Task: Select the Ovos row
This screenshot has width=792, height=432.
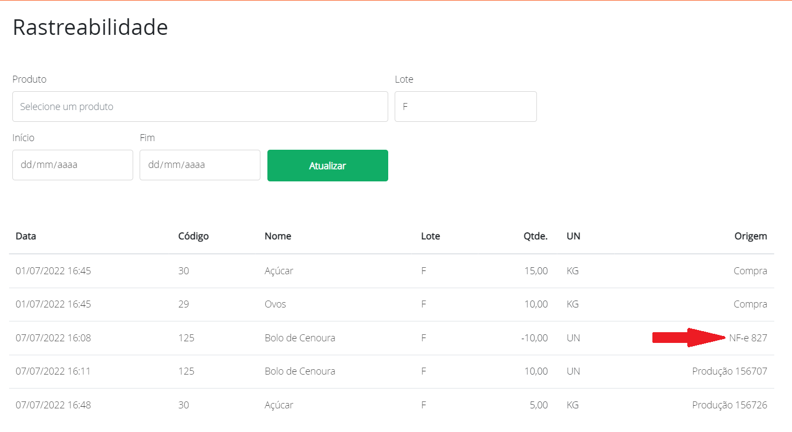Action: pos(275,304)
